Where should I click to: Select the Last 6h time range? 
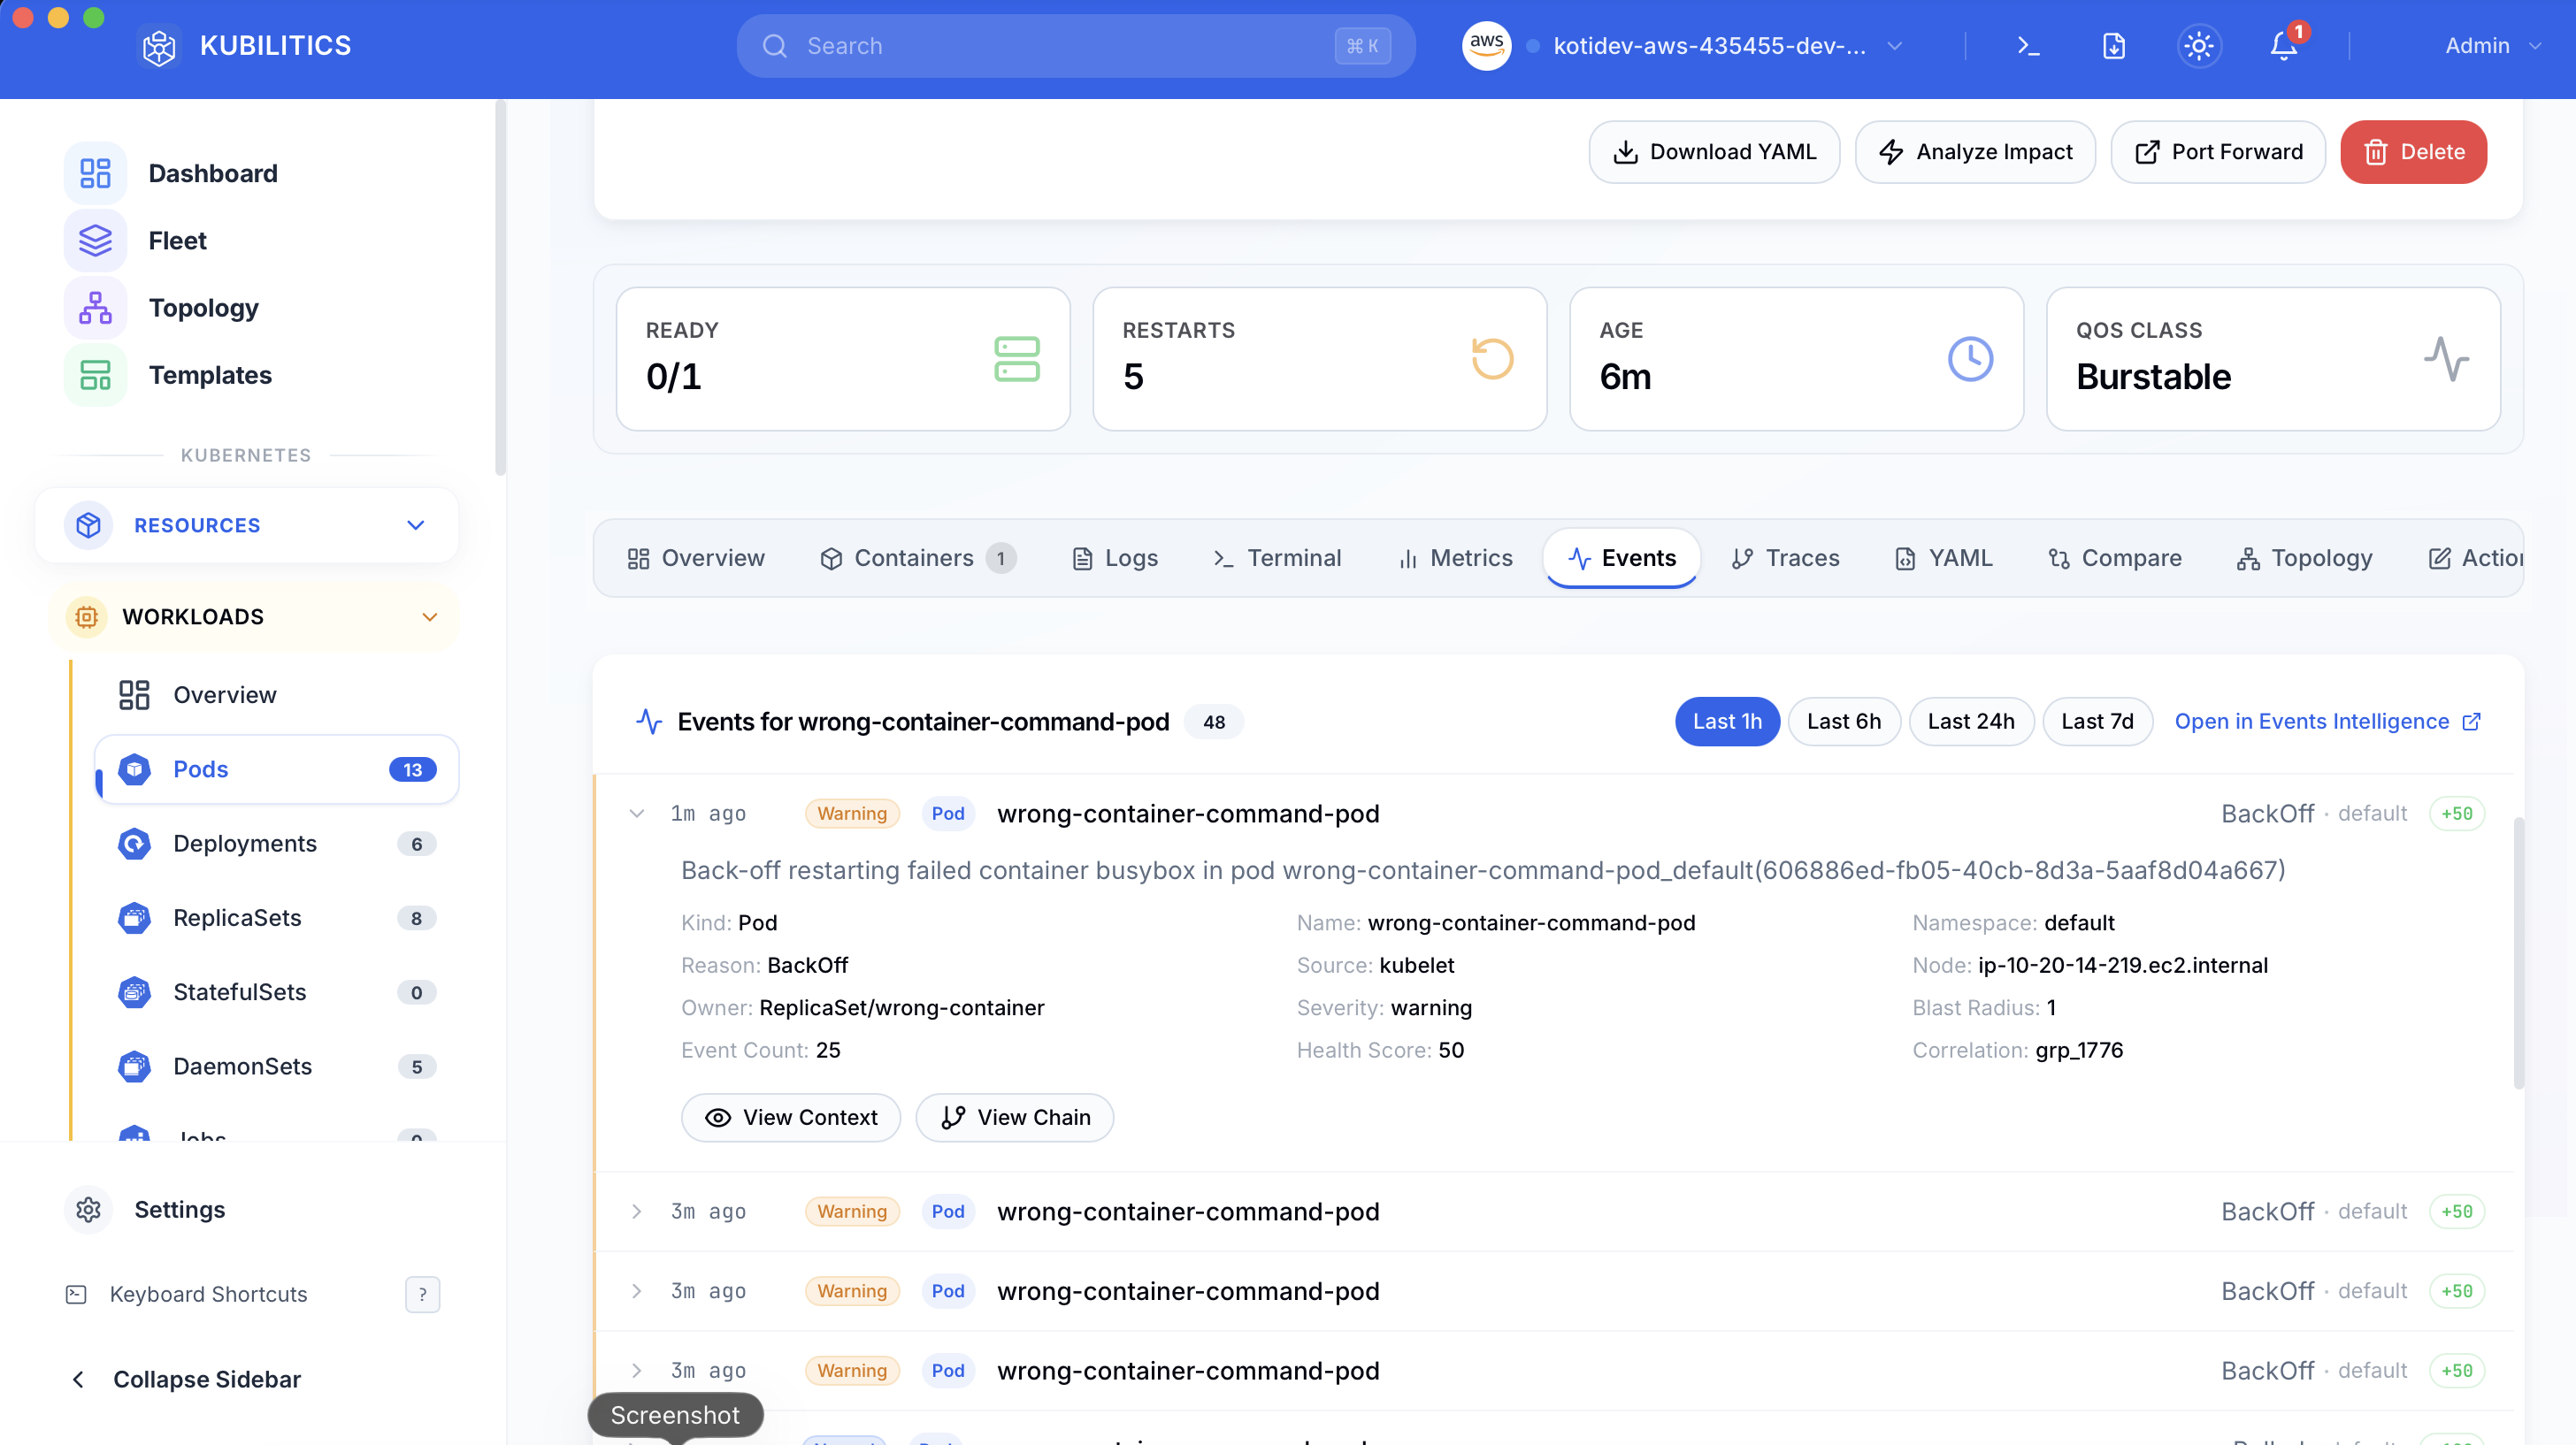pos(1844,721)
